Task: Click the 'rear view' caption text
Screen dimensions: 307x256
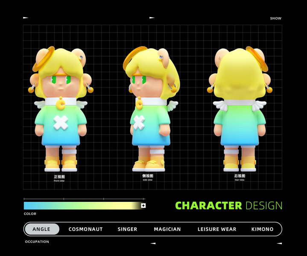Action: tap(240, 180)
